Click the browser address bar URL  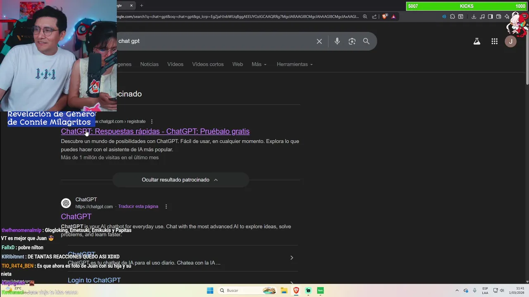(238, 16)
